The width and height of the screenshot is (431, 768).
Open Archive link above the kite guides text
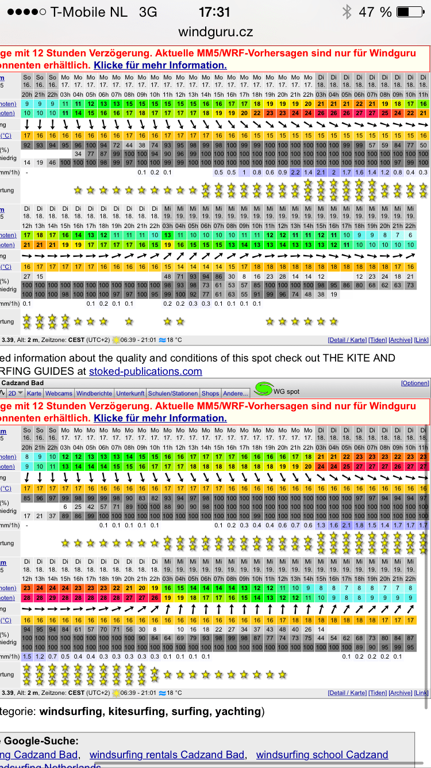(401, 340)
